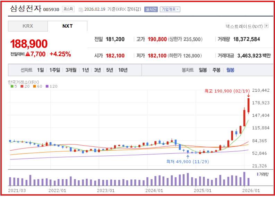Show the 1년 line chart
275x197 pixels.
85,70
